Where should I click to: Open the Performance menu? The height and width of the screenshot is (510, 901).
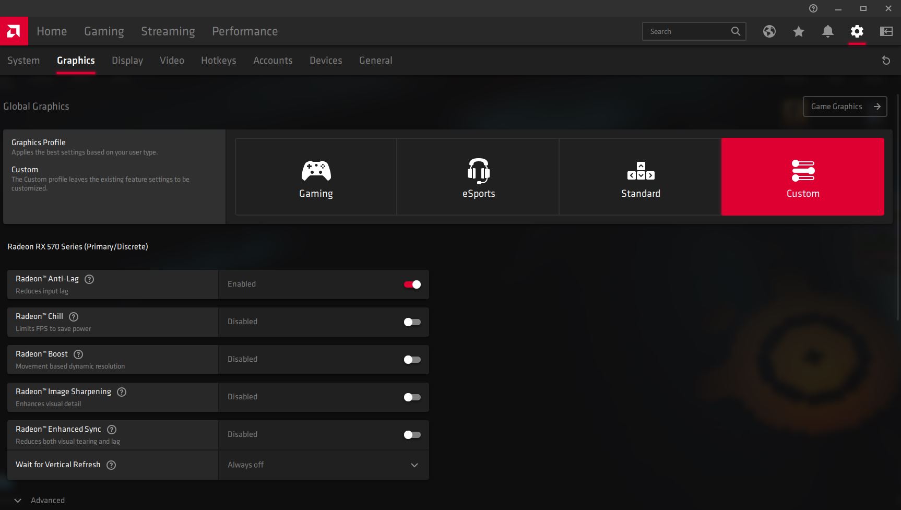[x=245, y=31]
